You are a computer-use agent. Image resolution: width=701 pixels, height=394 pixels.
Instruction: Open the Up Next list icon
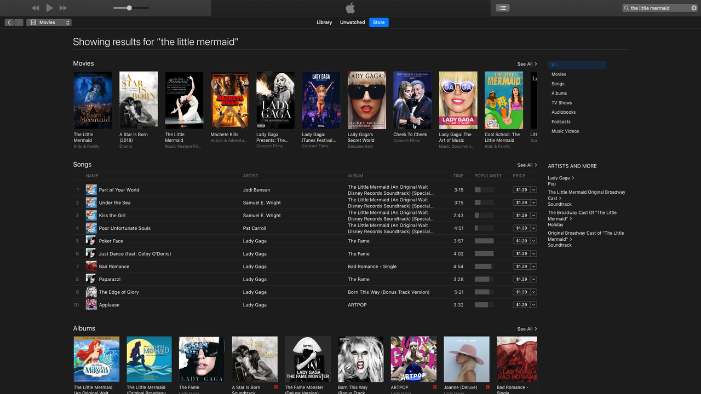(x=503, y=8)
